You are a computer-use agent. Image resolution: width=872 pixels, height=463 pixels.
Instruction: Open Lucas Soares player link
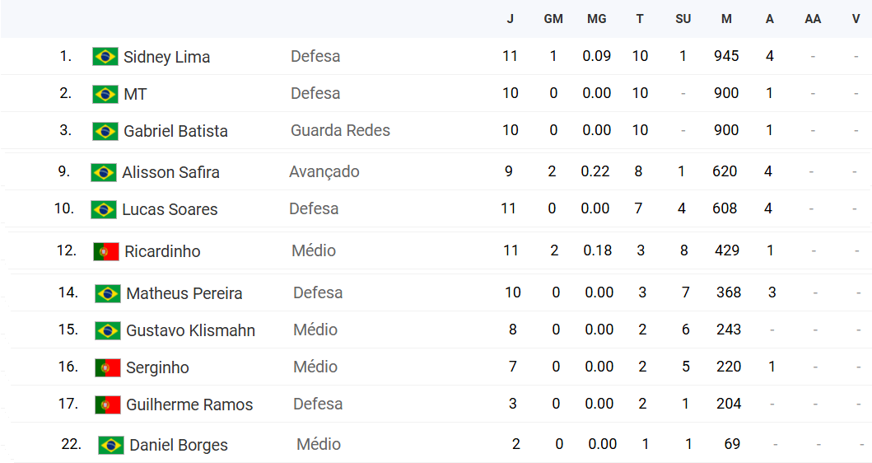(170, 209)
